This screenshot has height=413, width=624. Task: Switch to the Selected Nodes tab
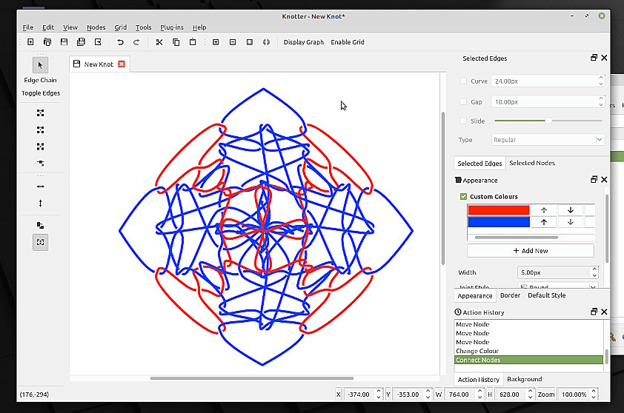click(x=532, y=163)
